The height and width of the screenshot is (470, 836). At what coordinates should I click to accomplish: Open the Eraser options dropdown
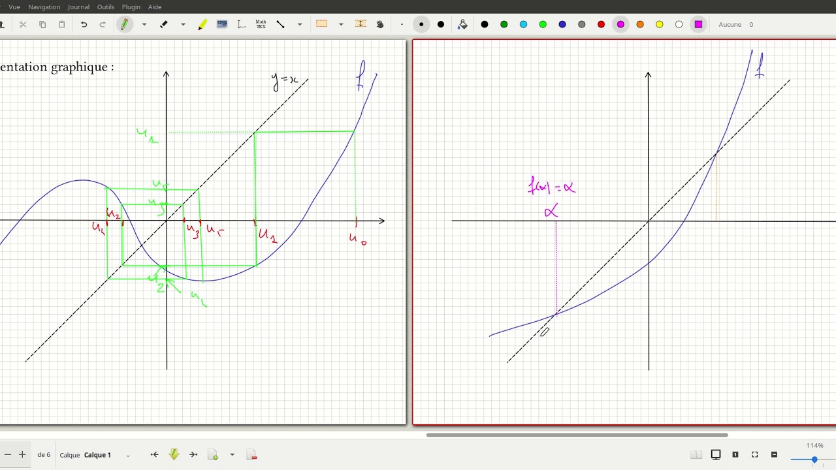click(183, 24)
